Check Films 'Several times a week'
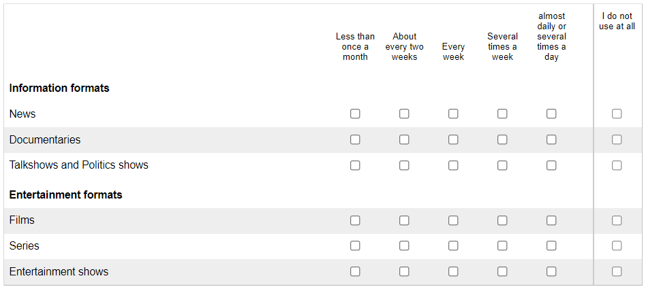 click(502, 220)
